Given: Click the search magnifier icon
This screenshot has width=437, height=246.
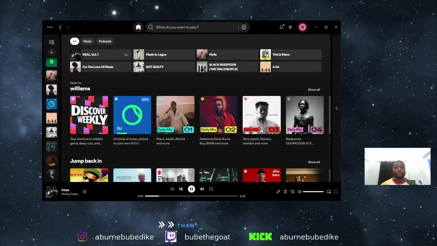Looking at the screenshot, I should [x=151, y=27].
